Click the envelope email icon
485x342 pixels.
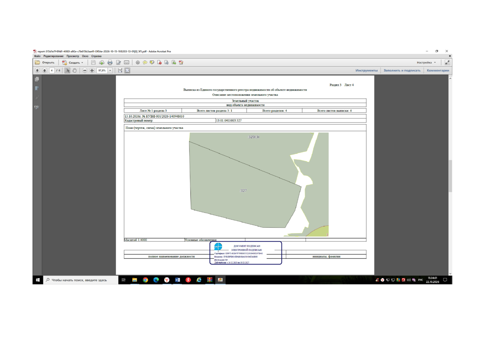127,62
